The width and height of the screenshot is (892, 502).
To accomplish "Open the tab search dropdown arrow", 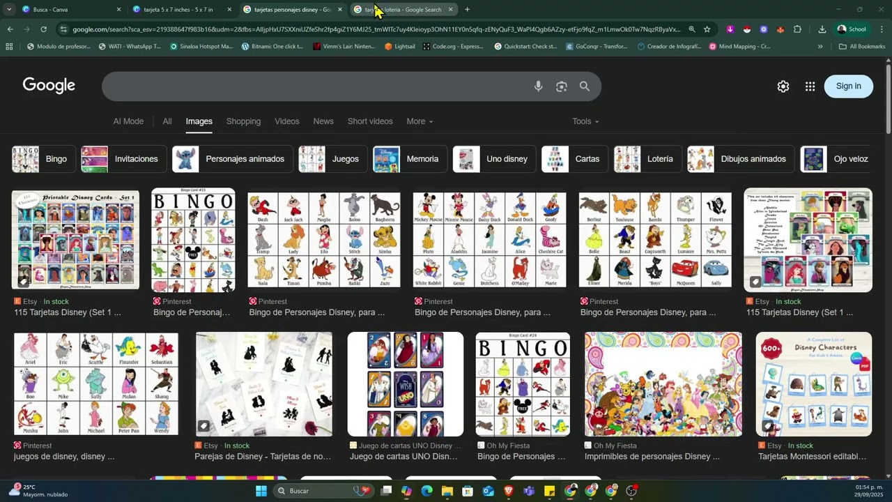I will coord(9,10).
